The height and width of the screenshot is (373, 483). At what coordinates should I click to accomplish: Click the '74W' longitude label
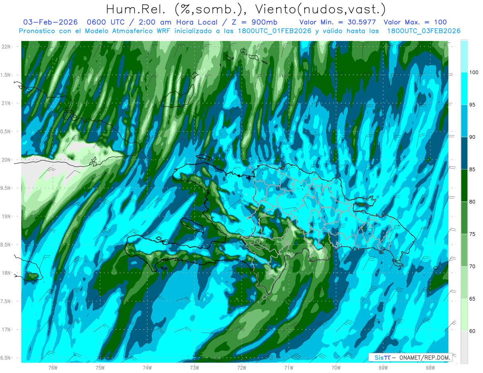pyautogui.click(x=147, y=367)
